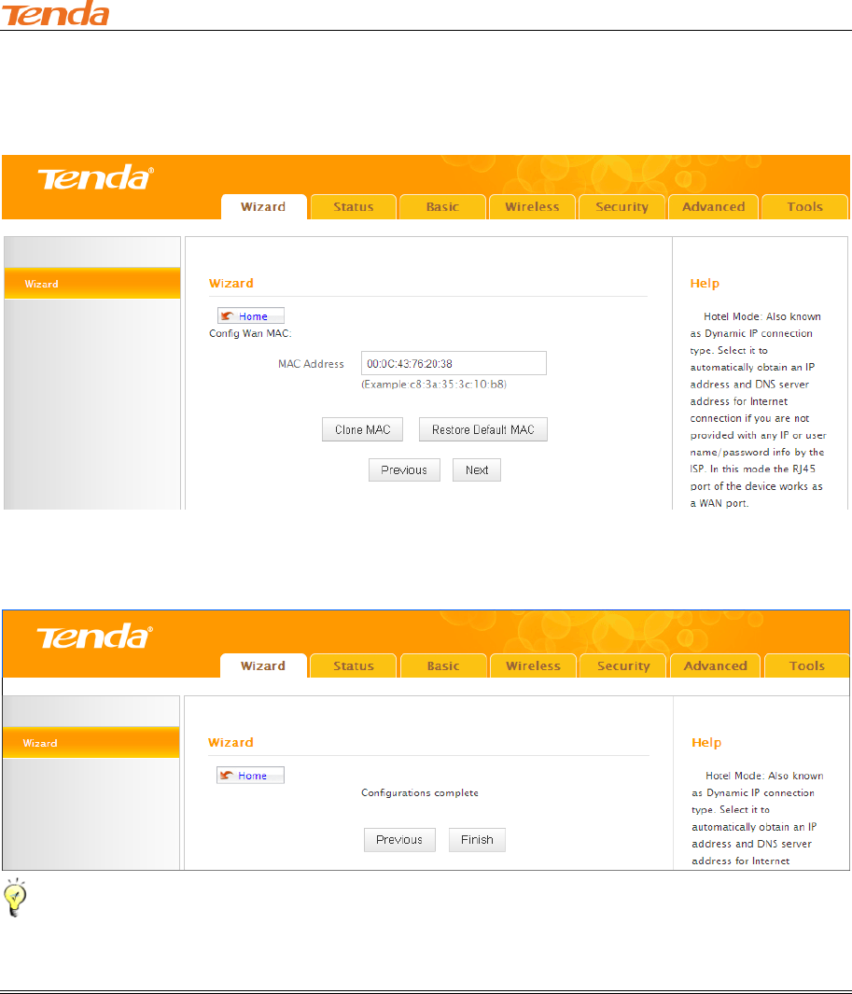Click Home button above Config Wan MAC

pos(251,315)
